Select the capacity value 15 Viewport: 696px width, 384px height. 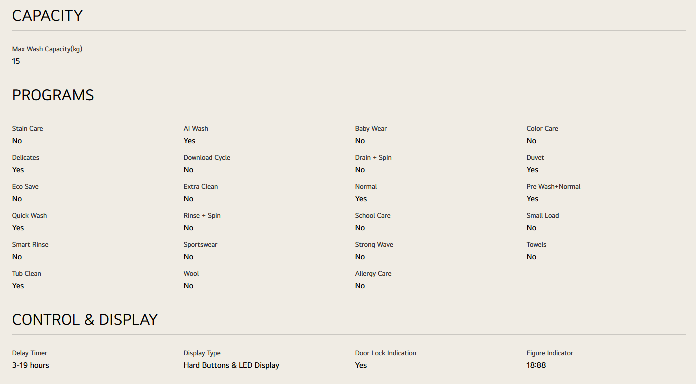pos(16,61)
